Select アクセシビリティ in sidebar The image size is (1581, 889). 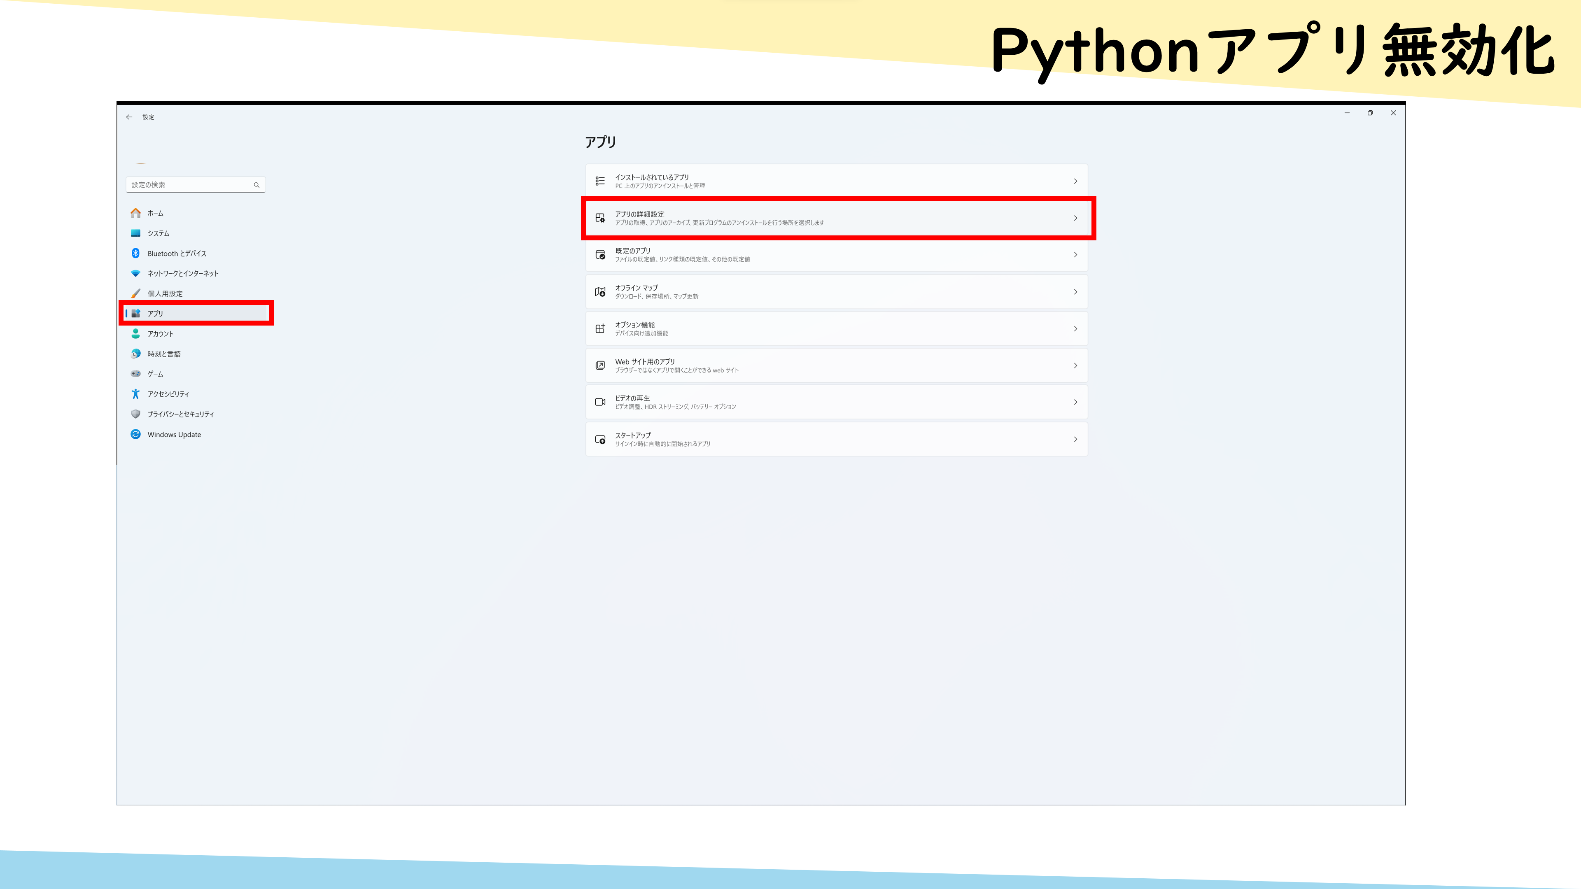196,394
